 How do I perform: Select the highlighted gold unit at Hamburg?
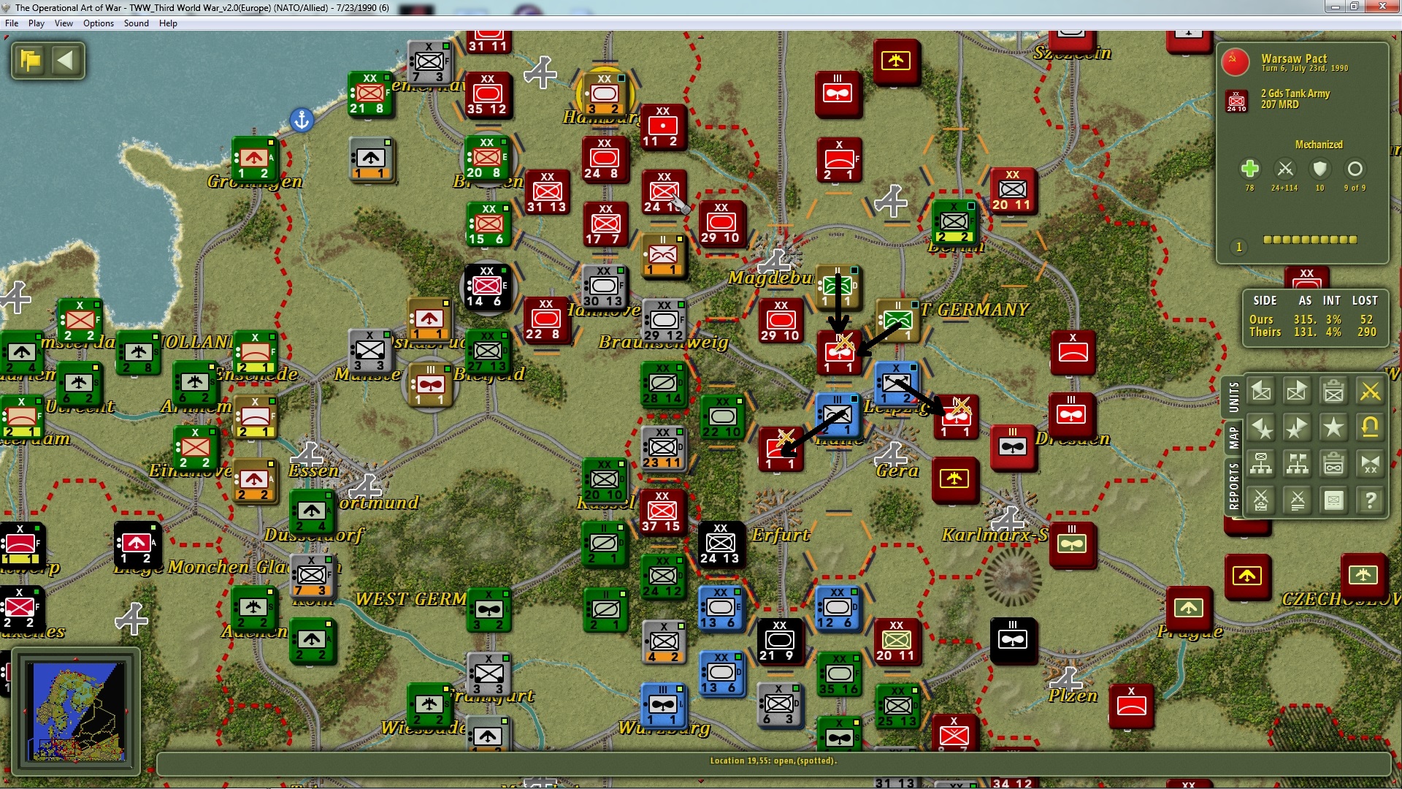pyautogui.click(x=605, y=94)
